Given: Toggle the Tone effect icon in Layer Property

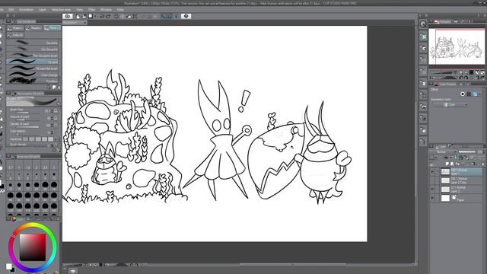Looking at the screenshot, I should coord(469,94).
